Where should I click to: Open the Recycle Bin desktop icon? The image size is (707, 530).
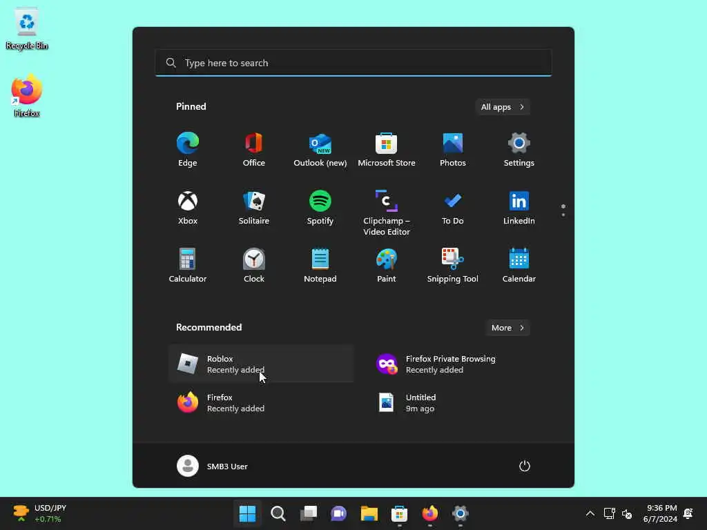(27, 28)
